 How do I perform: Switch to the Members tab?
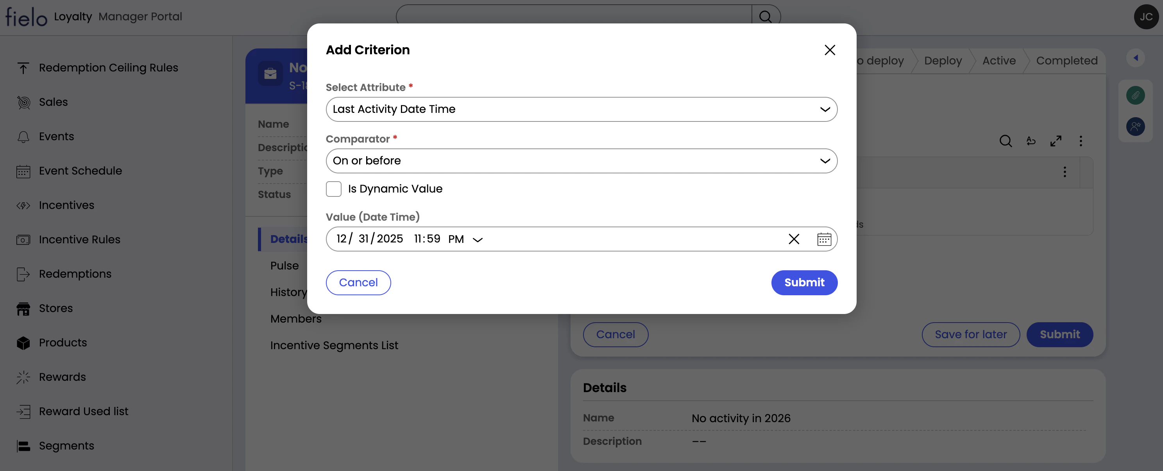[x=296, y=319]
